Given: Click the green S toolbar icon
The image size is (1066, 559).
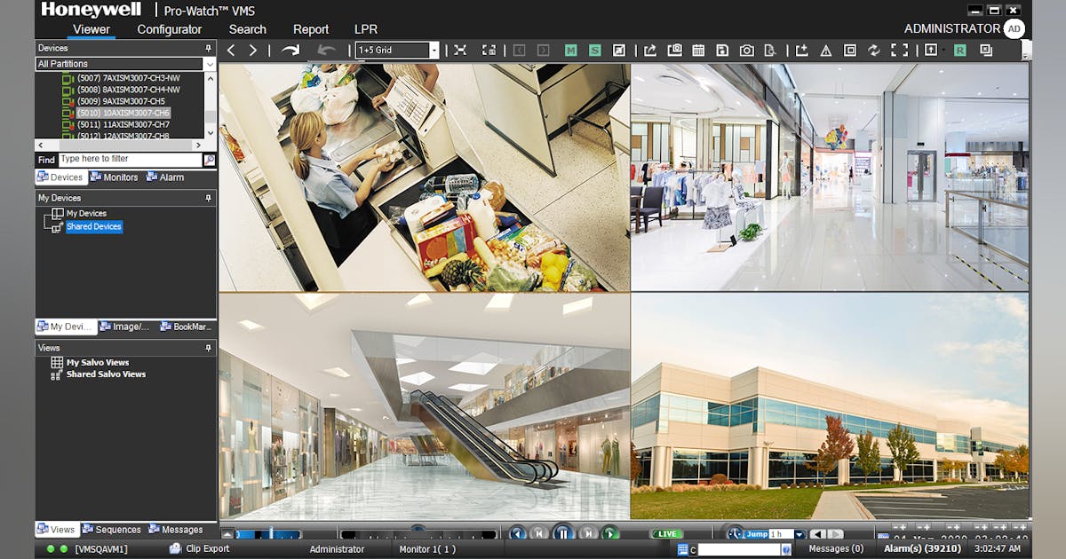Looking at the screenshot, I should [594, 51].
